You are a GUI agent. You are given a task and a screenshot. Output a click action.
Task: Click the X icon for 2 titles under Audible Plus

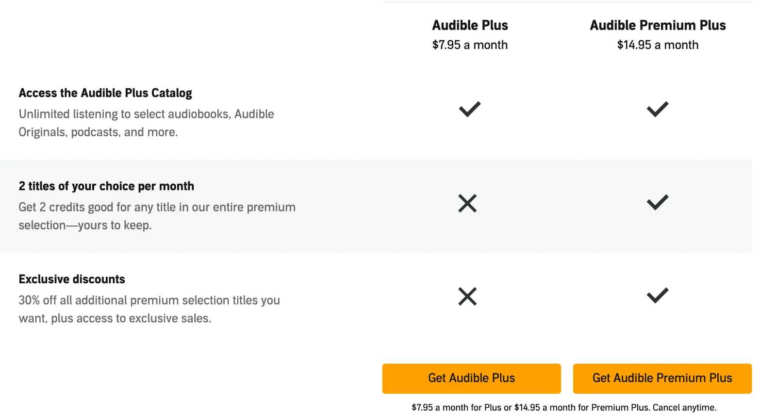467,203
